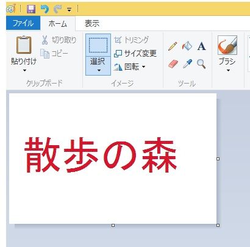Open the ファイル menu
250x247 pixels.
coord(23,23)
